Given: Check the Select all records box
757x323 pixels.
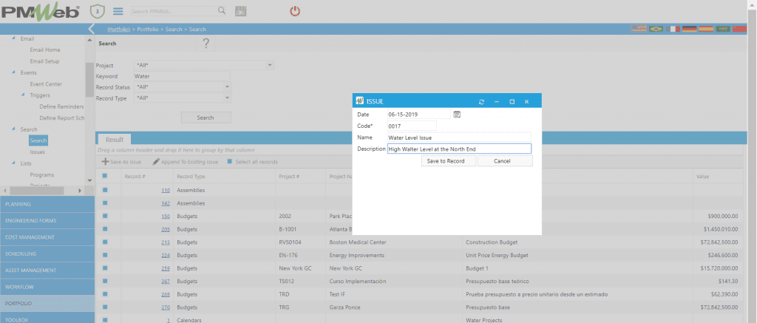Looking at the screenshot, I should (230, 161).
